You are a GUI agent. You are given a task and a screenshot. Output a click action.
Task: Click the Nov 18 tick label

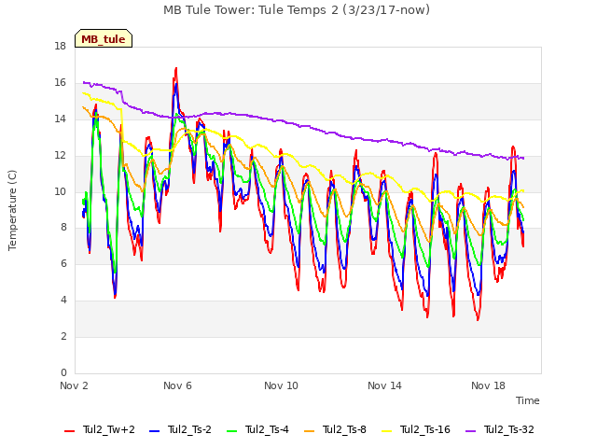click(488, 385)
